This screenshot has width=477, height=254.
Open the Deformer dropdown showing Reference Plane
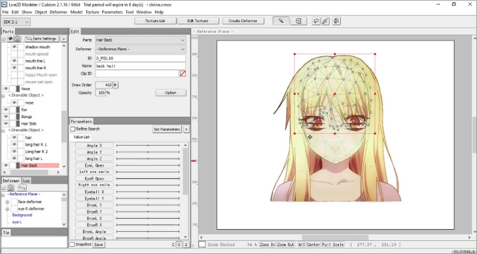point(141,49)
